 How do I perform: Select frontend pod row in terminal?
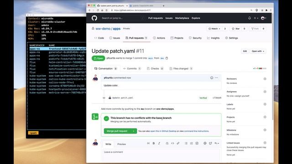[x=58, y=49]
